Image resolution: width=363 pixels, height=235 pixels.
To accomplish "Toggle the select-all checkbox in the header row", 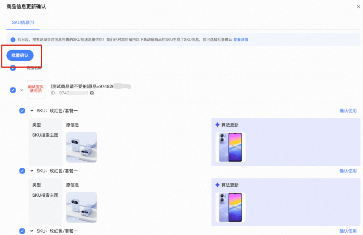I will tap(13, 68).
